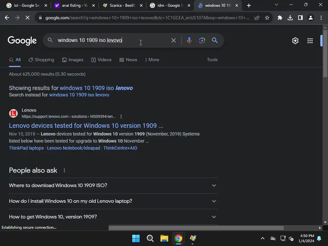Select the Shopping results tab
The height and width of the screenshot is (246, 328).
pos(41,60)
